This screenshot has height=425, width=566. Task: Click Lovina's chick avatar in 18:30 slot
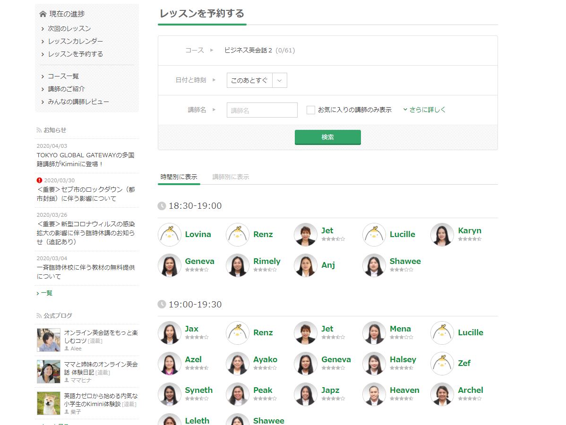(x=170, y=235)
